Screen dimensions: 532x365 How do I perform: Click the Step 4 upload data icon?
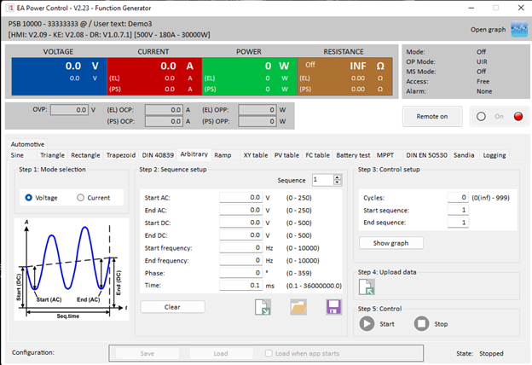tap(367, 287)
